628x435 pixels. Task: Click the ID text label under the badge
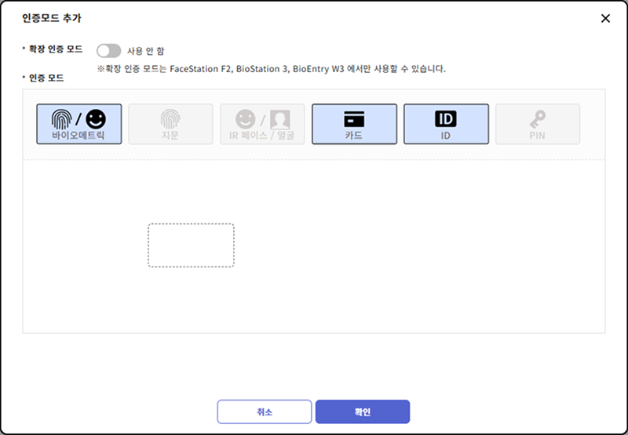[x=446, y=136]
